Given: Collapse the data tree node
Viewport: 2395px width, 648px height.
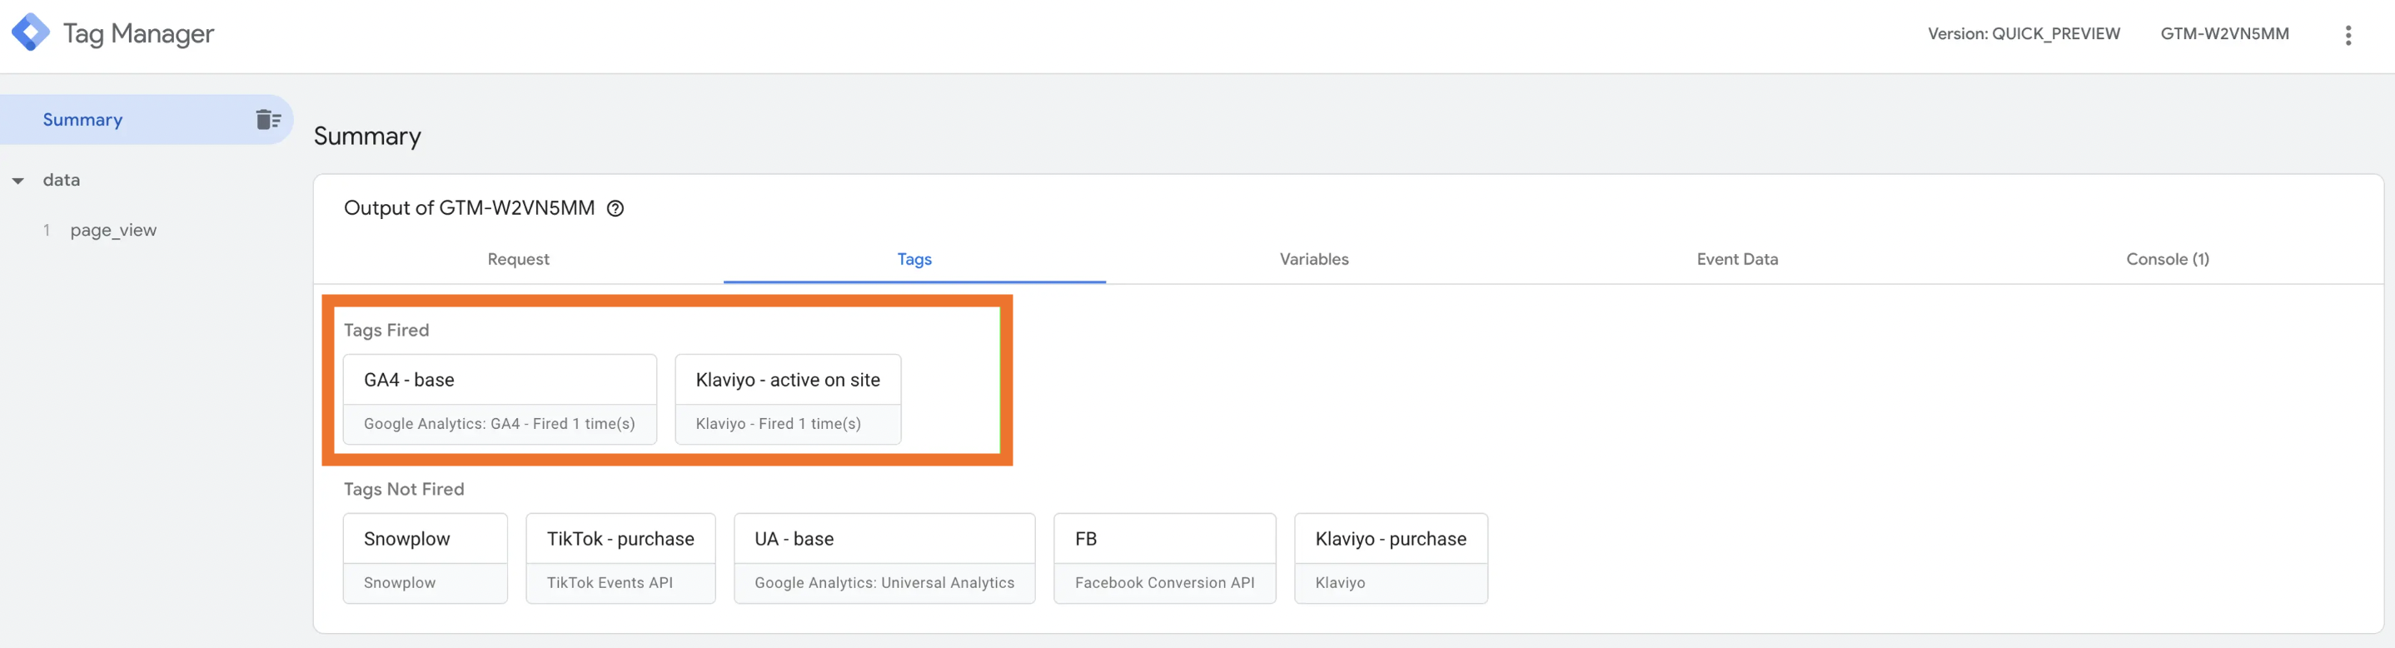Looking at the screenshot, I should (x=17, y=181).
